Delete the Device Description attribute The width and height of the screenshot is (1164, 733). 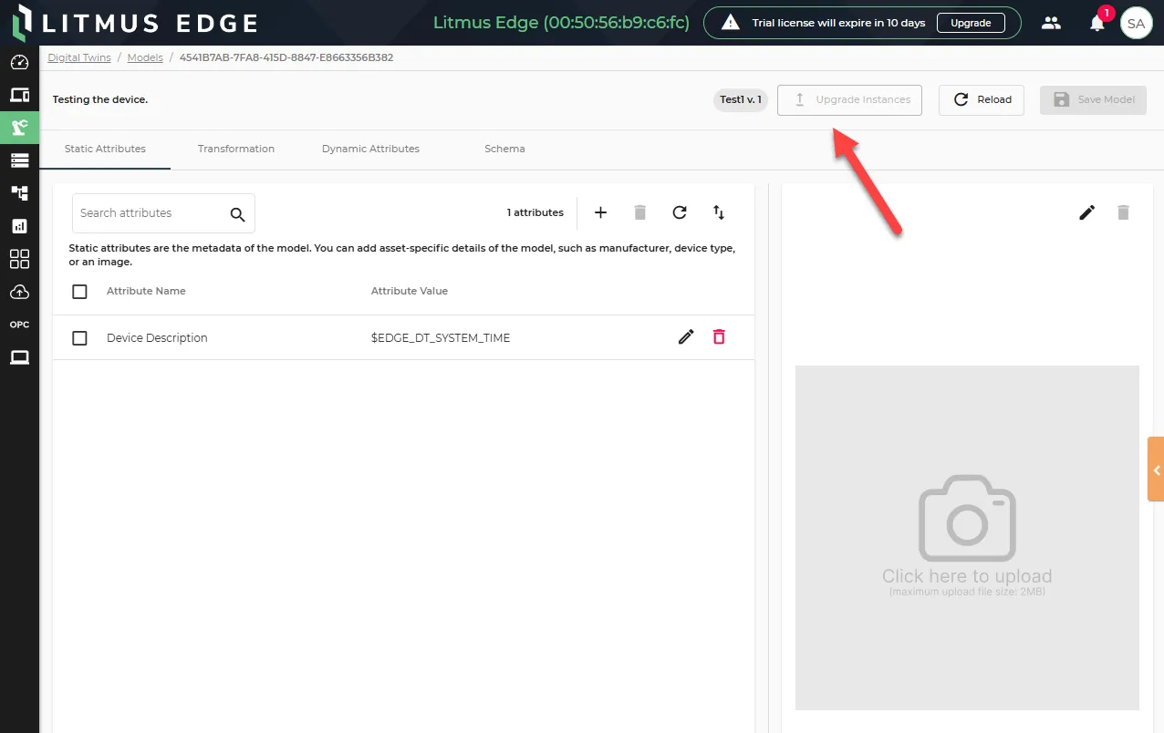[719, 337]
